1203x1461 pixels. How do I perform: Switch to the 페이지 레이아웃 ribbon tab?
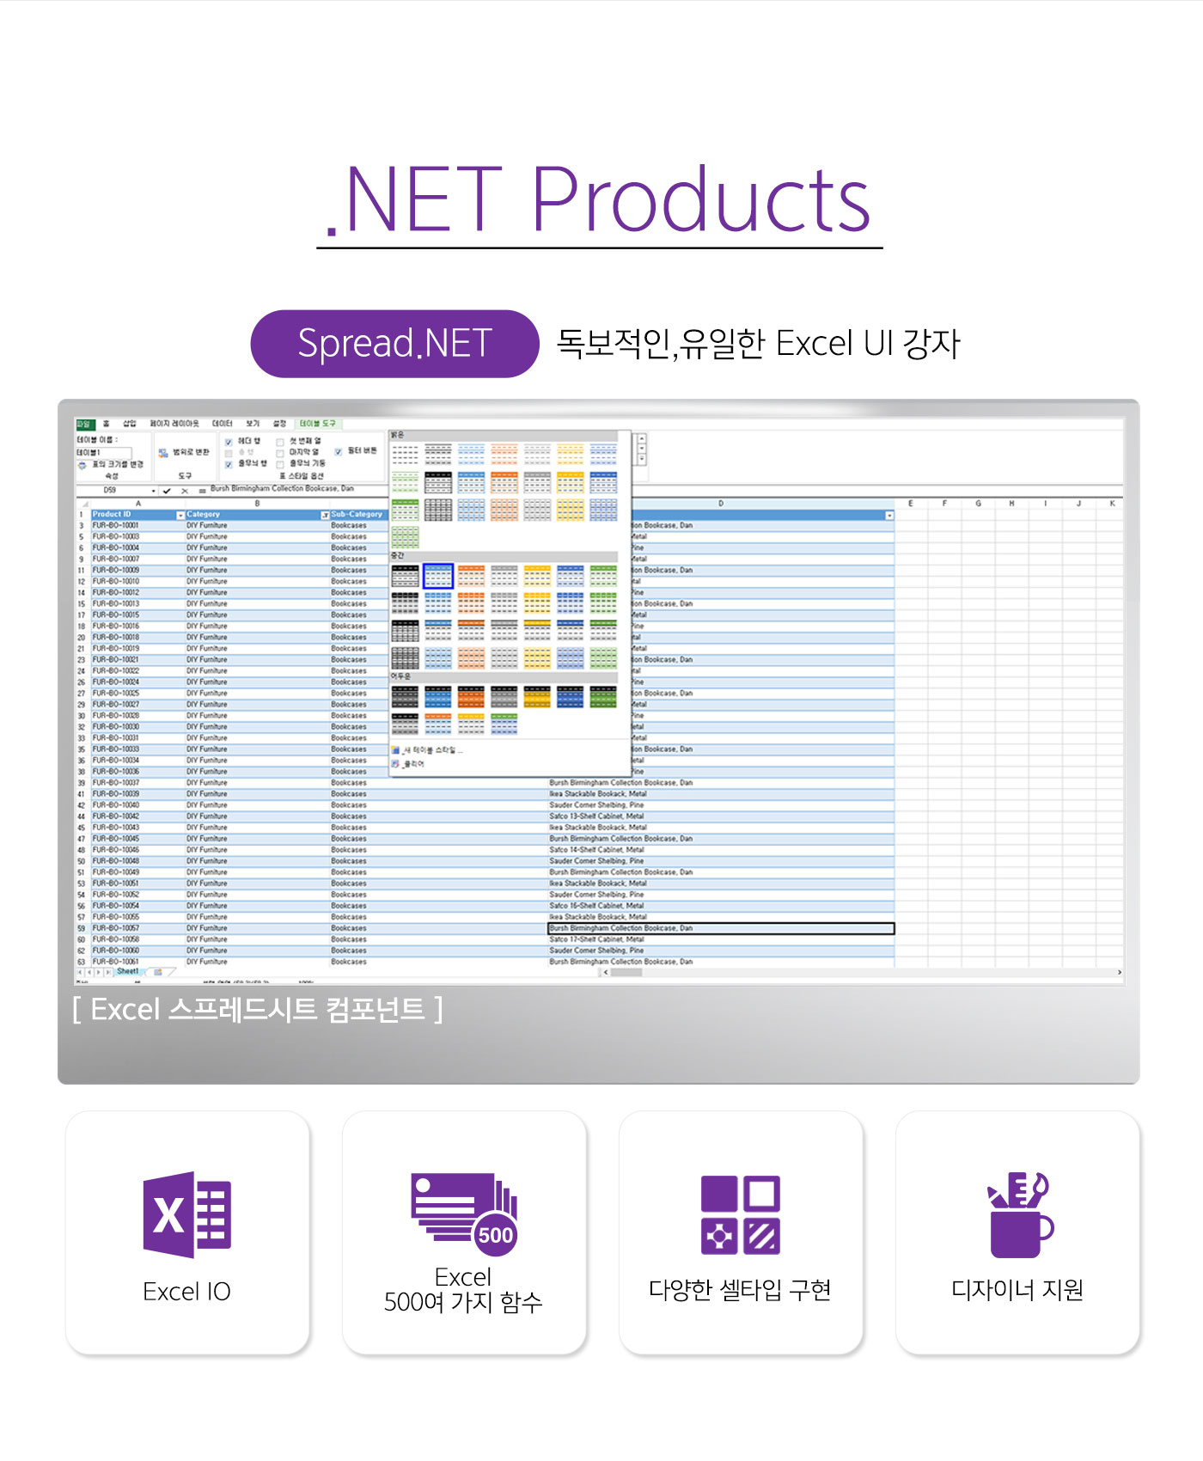(x=174, y=424)
